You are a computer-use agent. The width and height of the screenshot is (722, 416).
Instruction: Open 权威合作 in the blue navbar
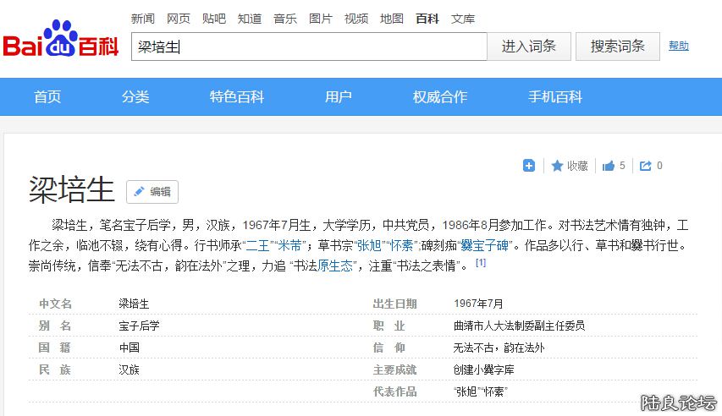click(440, 96)
